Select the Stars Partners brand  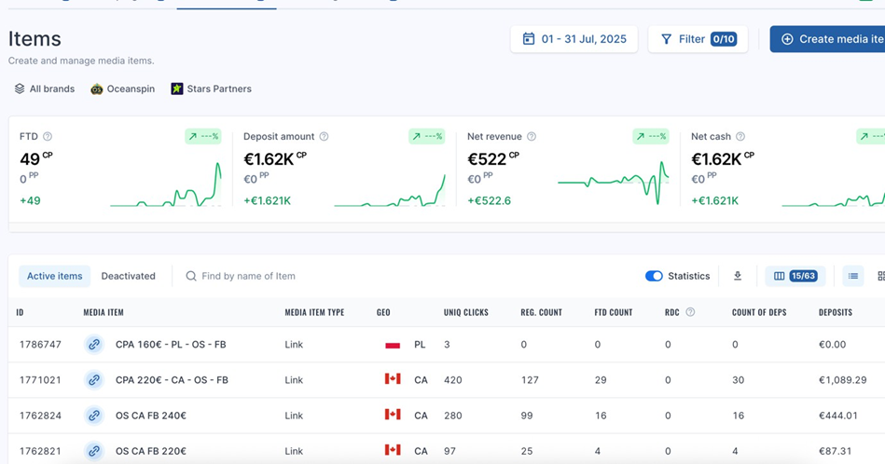click(x=211, y=89)
